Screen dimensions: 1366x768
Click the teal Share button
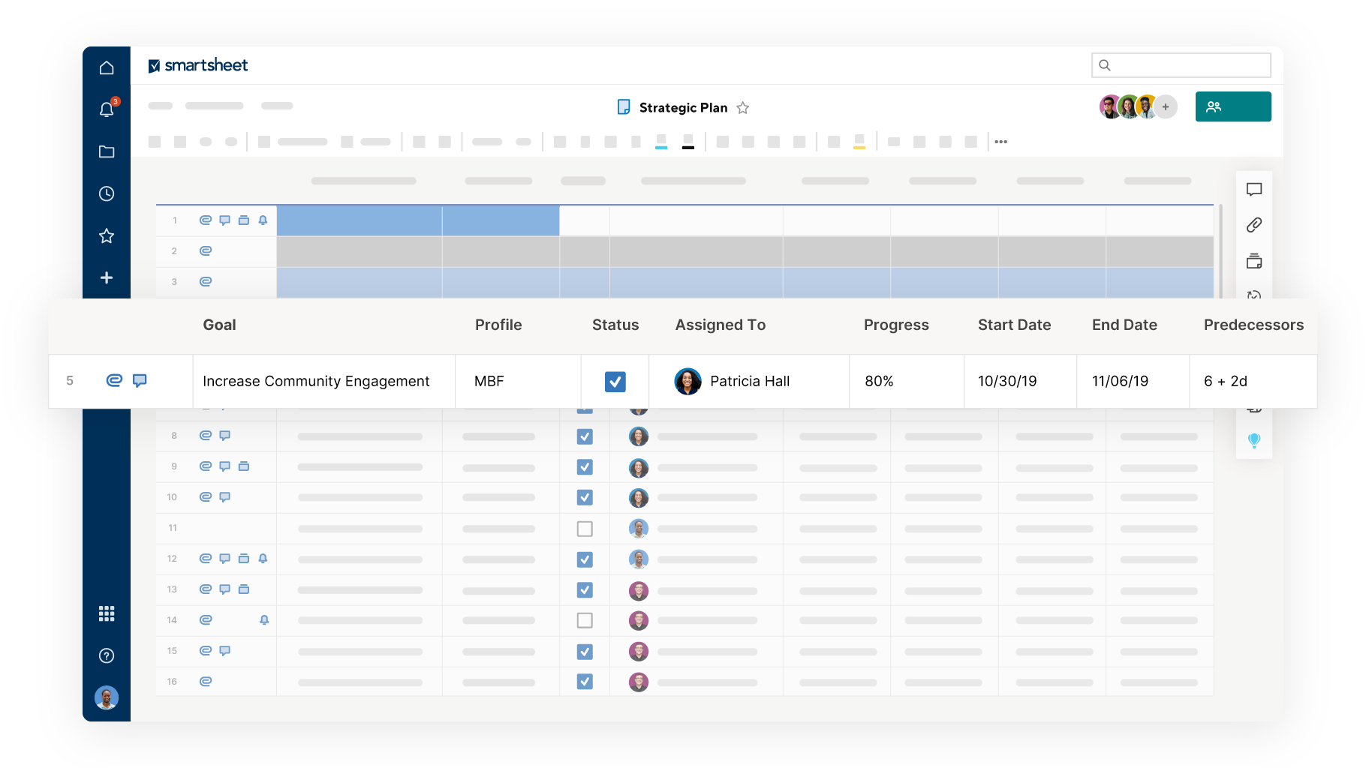pyautogui.click(x=1232, y=106)
